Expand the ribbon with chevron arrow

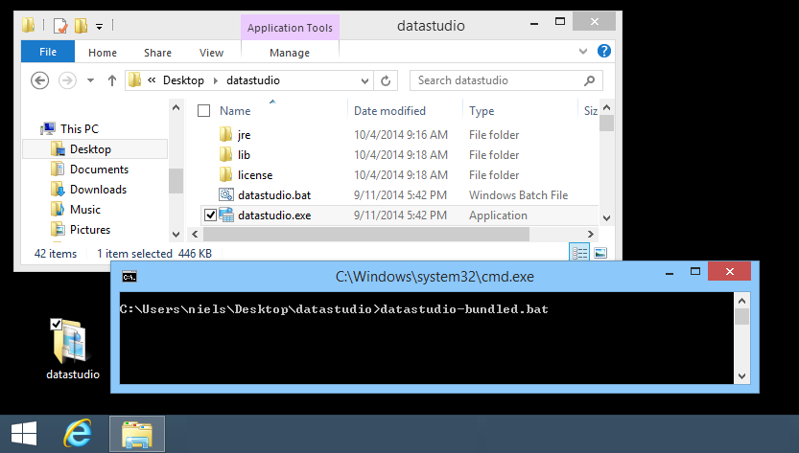583,51
